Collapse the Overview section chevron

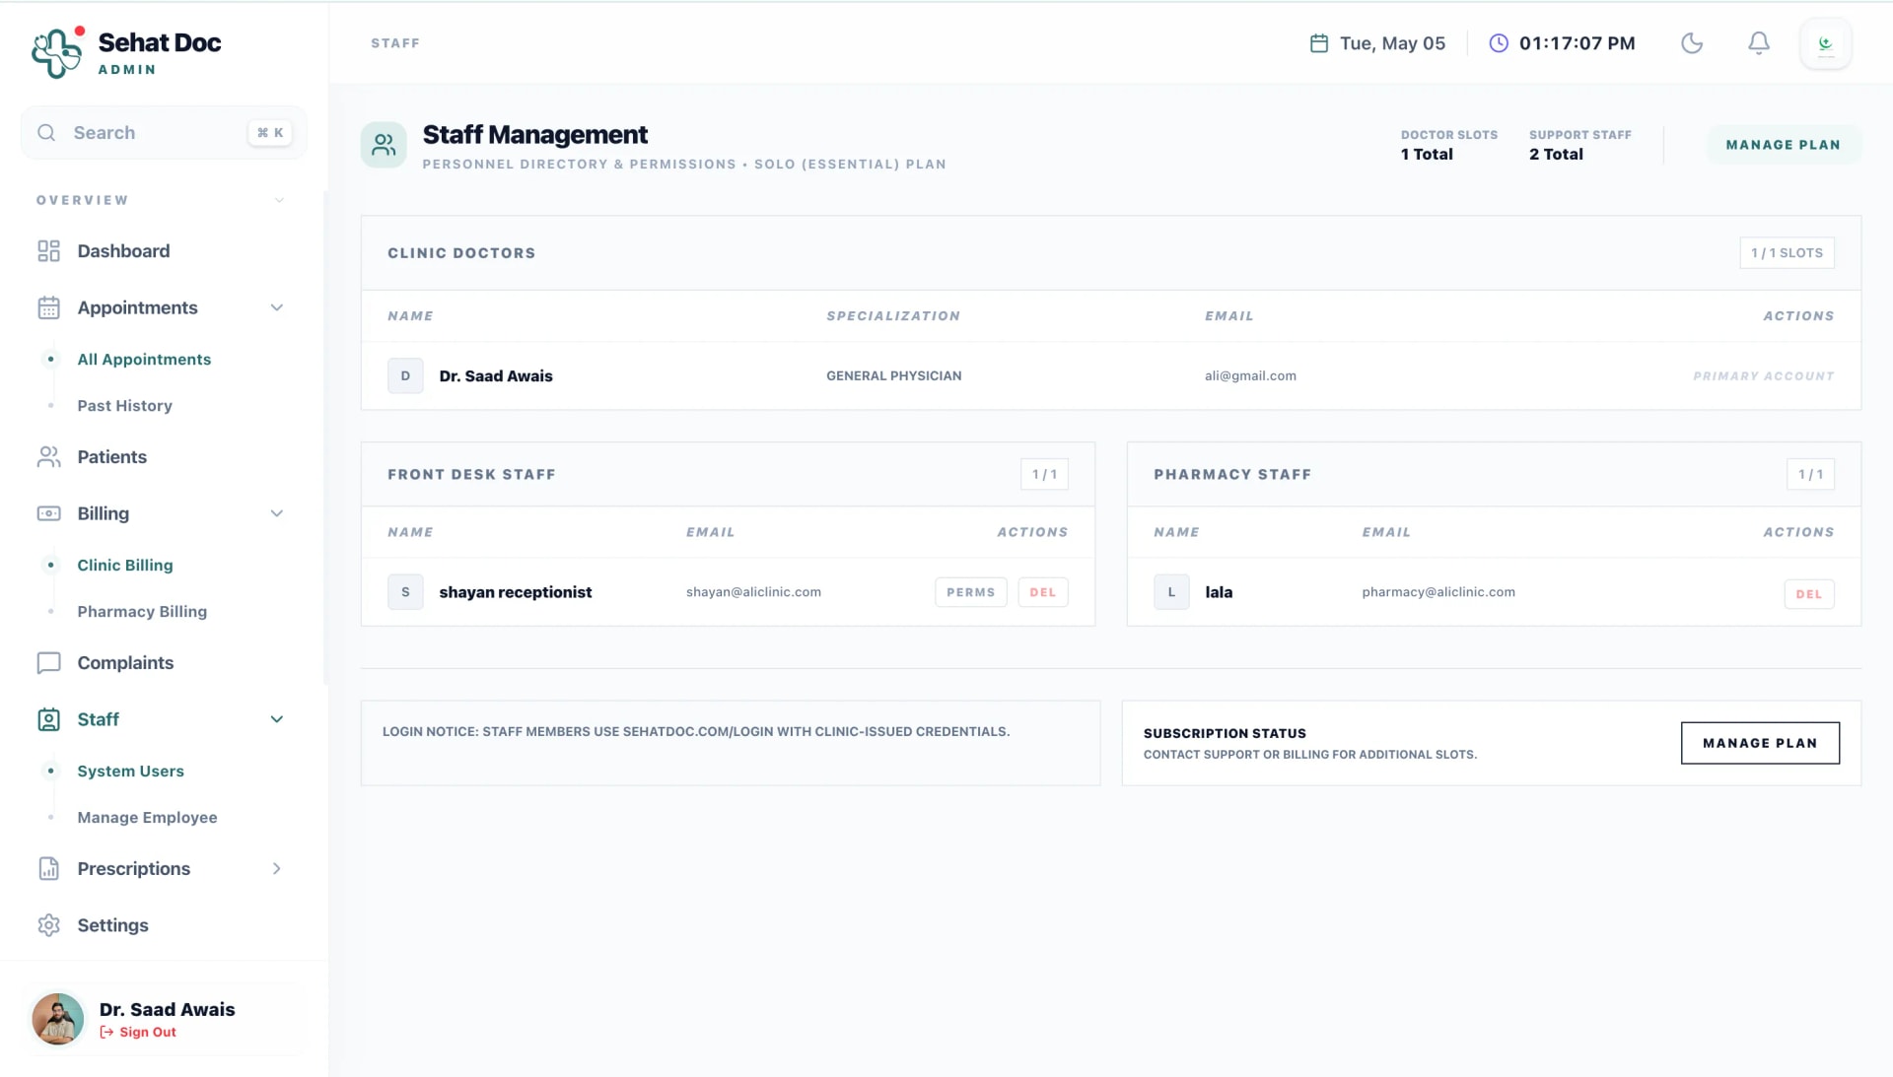coord(279,200)
